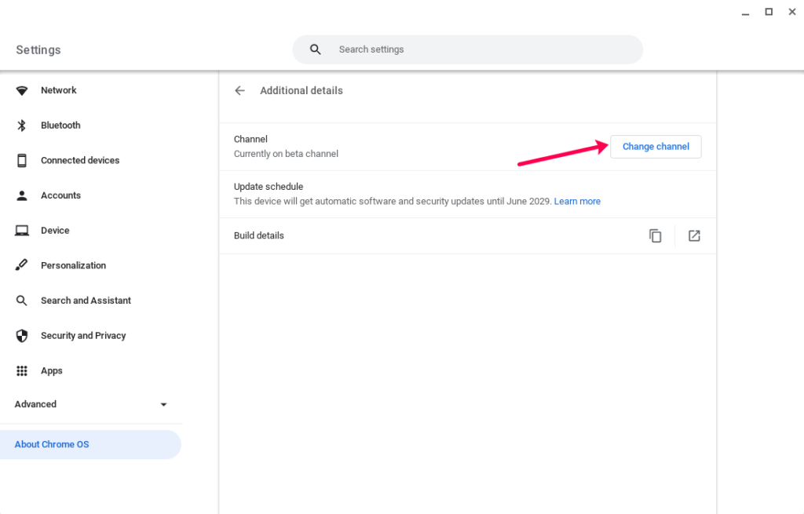Image resolution: width=804 pixels, height=514 pixels.
Task: Open Apps settings
Action: tap(51, 371)
